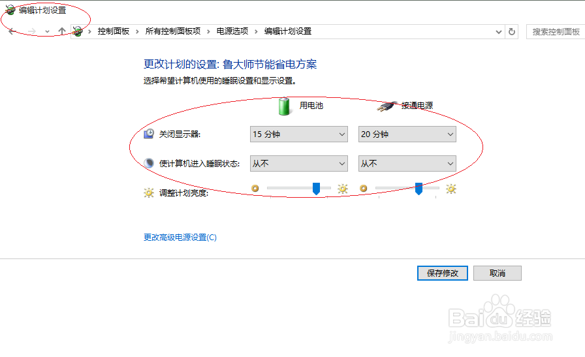Click the monitor clock icon by 关闭显示器
This screenshot has width=585, height=357.
pyautogui.click(x=149, y=134)
